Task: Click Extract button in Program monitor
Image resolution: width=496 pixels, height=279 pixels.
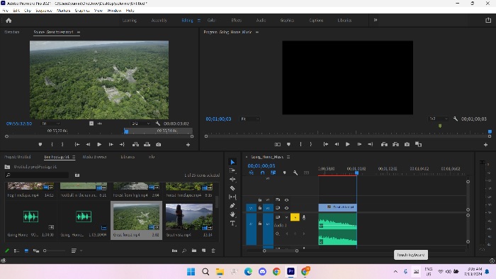Action: pos(395,144)
